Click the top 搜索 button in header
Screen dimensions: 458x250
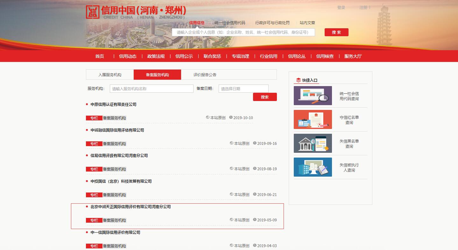(336, 32)
